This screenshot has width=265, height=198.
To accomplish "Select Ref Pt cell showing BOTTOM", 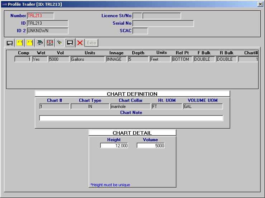I will tap(182, 59).
